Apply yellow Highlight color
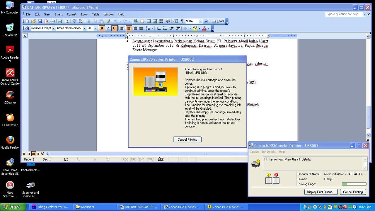Screen dimensions: 375x211 pos(195,28)
